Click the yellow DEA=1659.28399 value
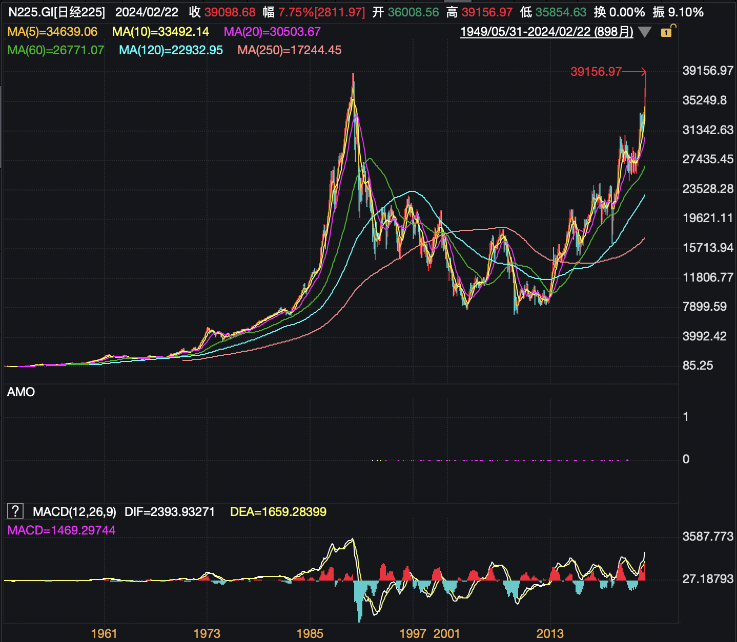 pos(278,512)
